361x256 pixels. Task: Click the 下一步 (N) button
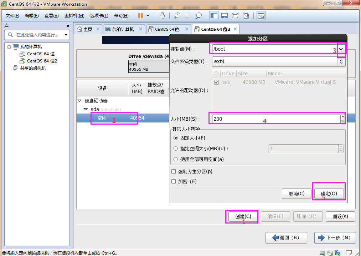click(335, 238)
